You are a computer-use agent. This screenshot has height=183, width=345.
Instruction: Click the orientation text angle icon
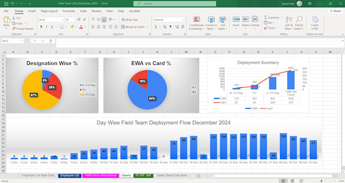click(111, 20)
